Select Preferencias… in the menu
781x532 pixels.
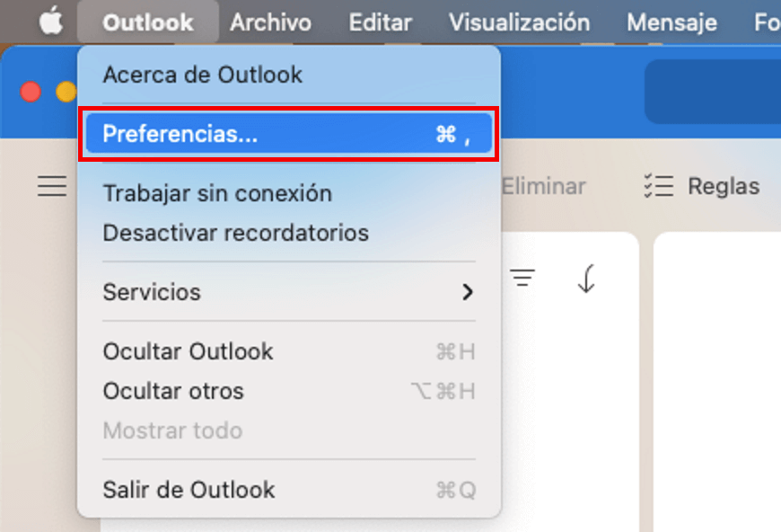289,134
